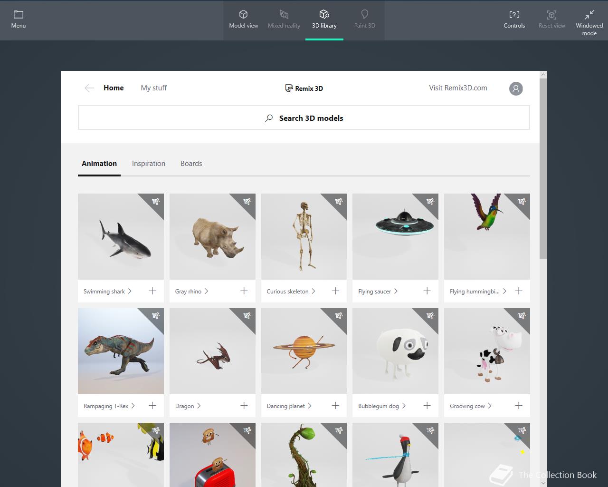Go back with the arrow icon
Screen dimensions: 608x487
89,88
